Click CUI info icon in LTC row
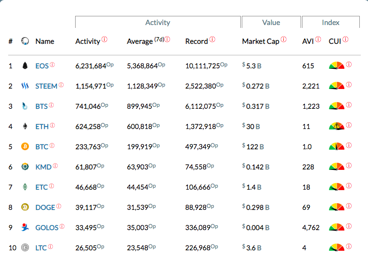 pyautogui.click(x=349, y=246)
